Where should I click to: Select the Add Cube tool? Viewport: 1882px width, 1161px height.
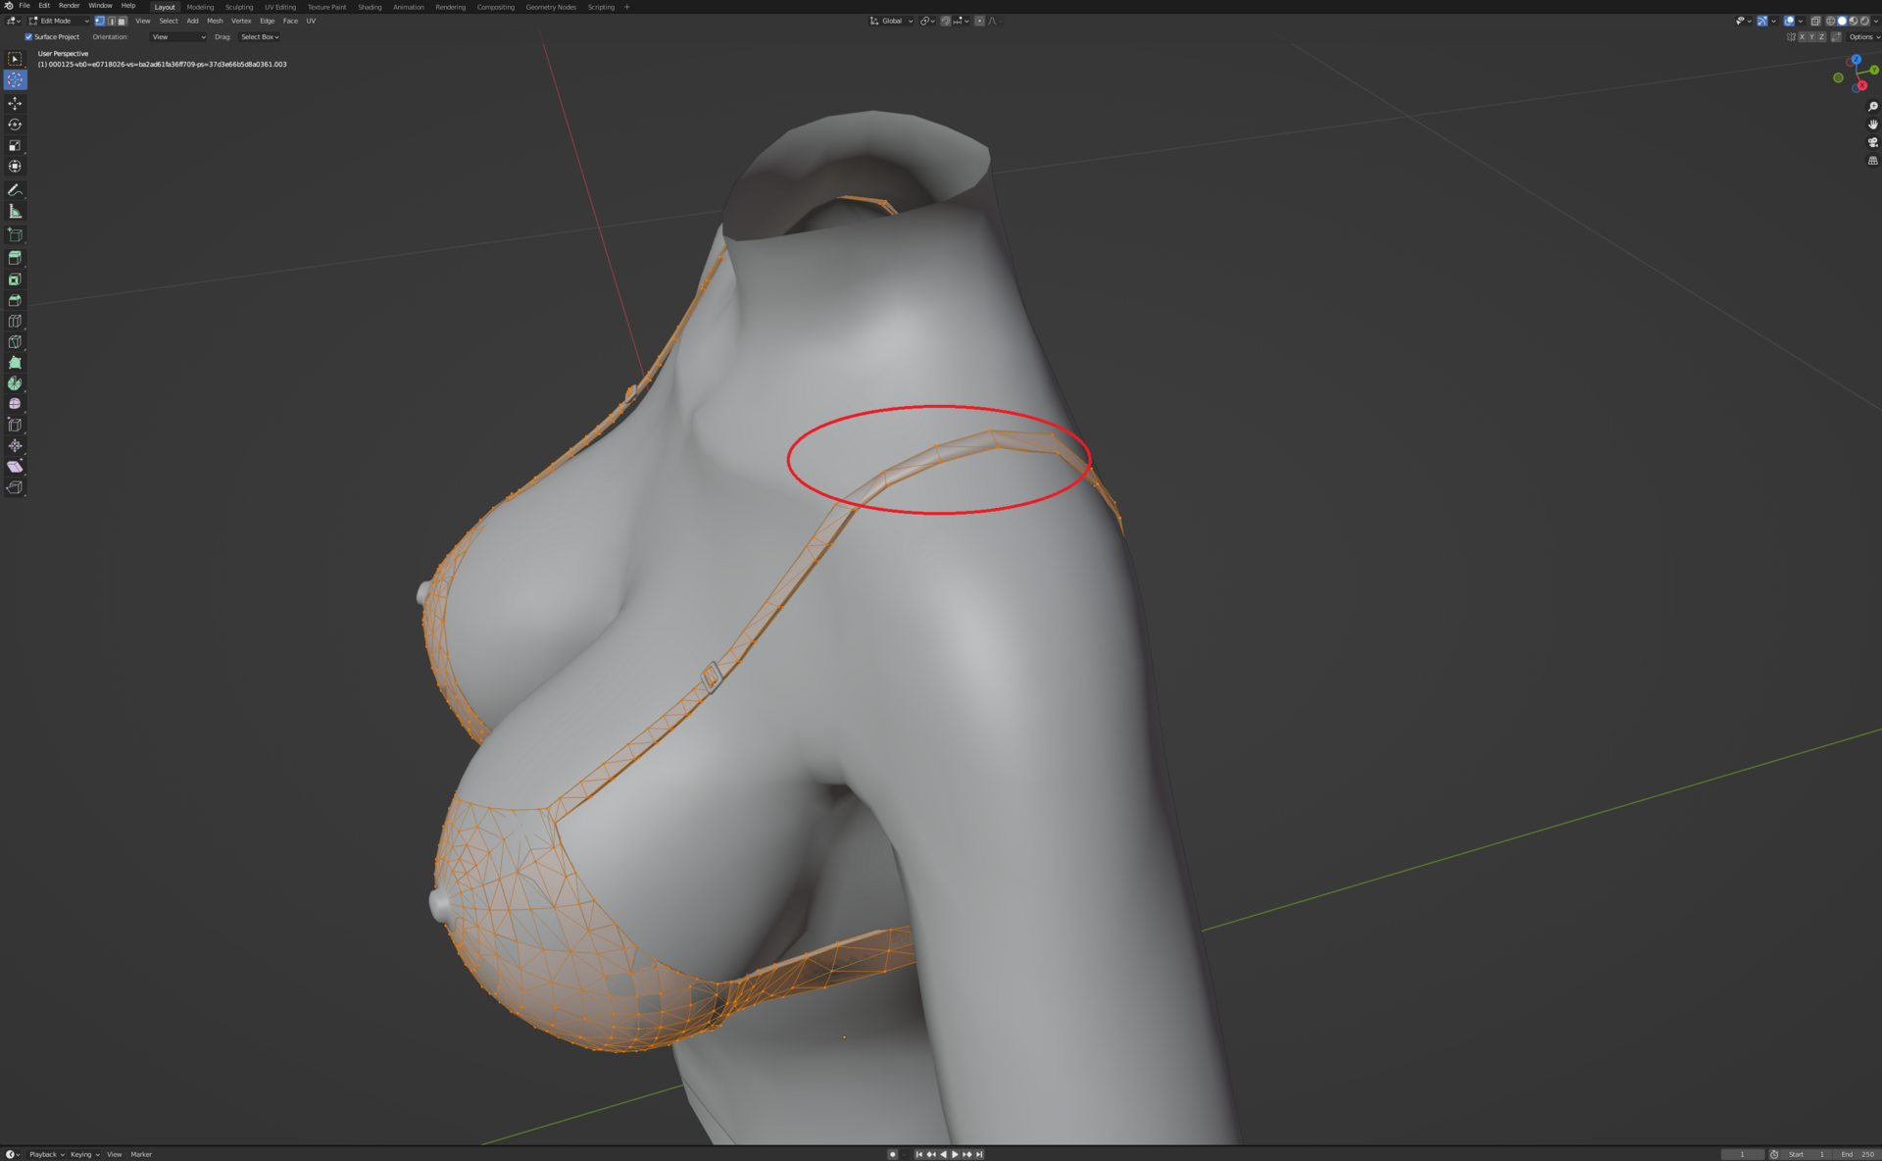pos(15,234)
